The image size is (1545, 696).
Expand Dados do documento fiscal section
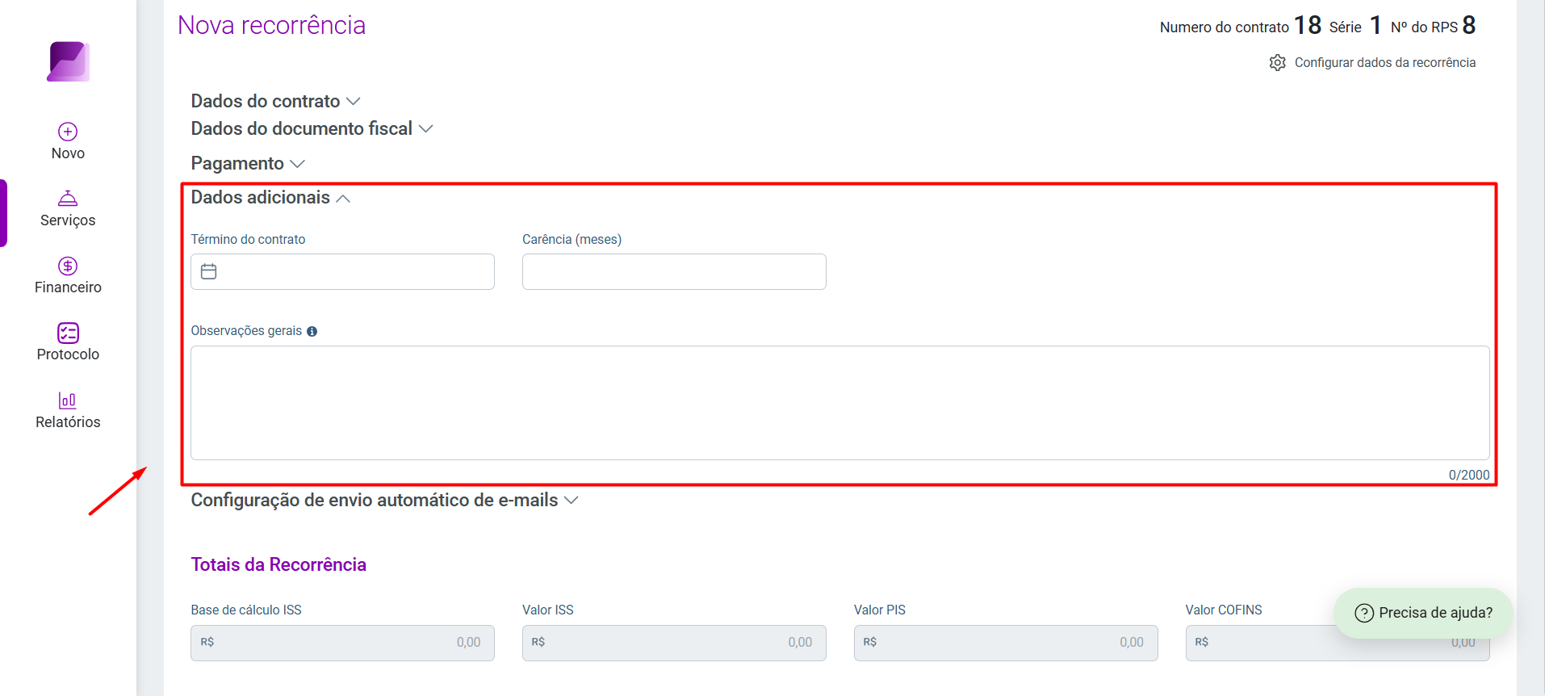[312, 128]
